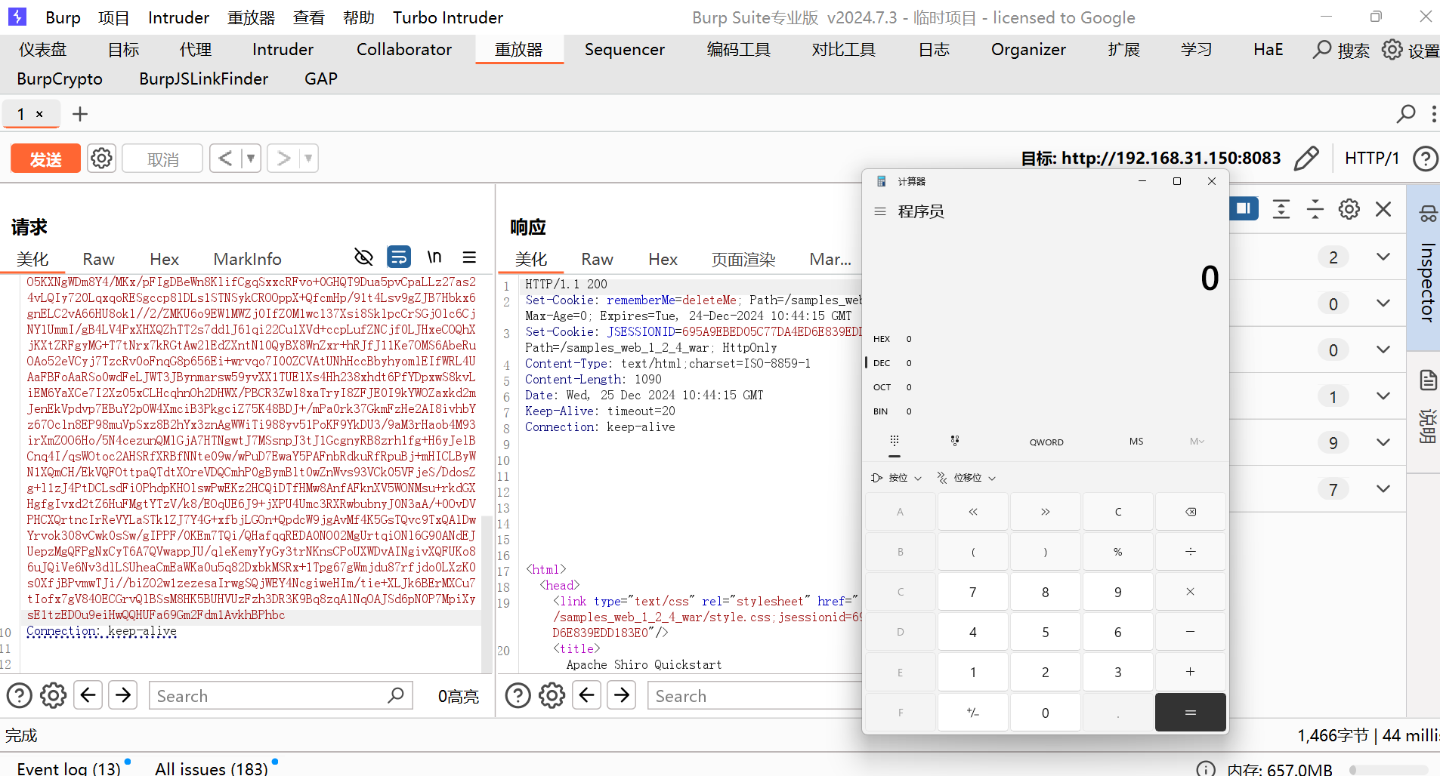
Task: Toggle show \n newline characters
Action: [434, 257]
